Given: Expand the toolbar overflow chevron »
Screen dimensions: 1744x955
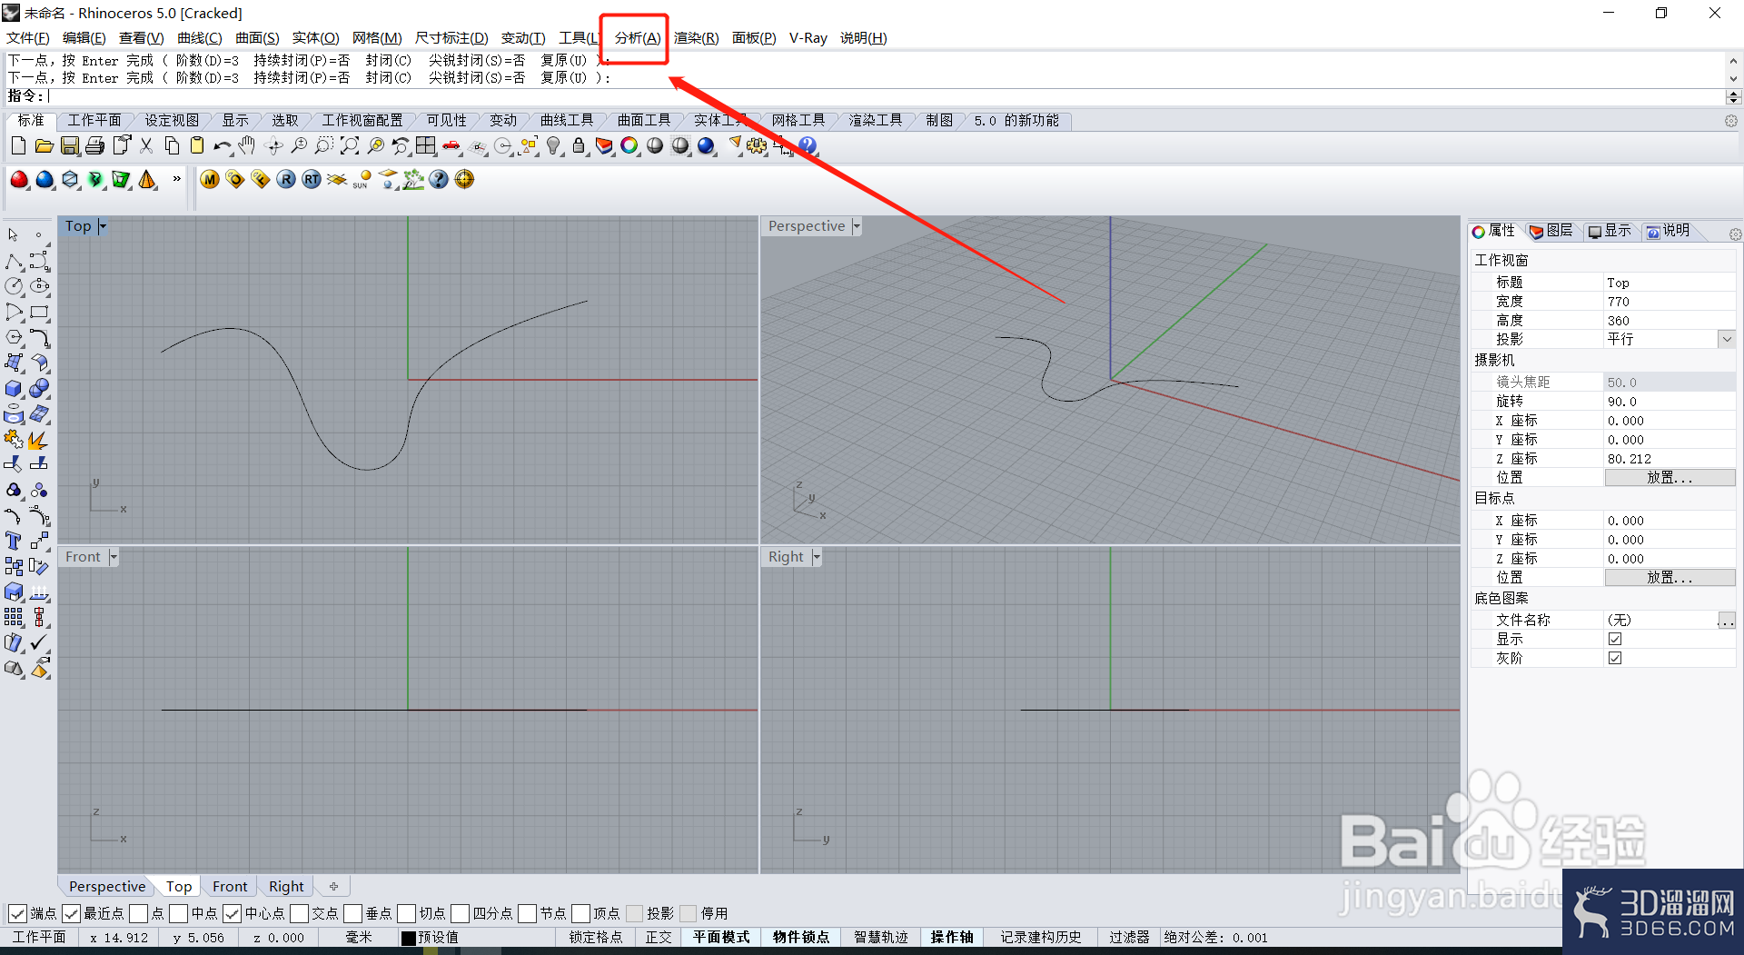Looking at the screenshot, I should click(176, 179).
